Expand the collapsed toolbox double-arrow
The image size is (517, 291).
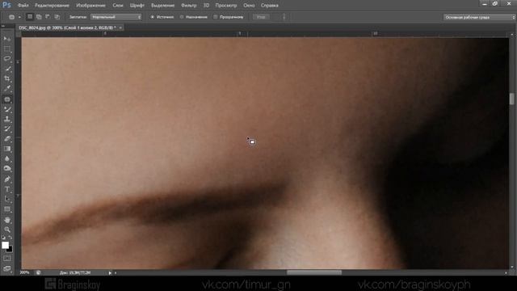pos(3,26)
